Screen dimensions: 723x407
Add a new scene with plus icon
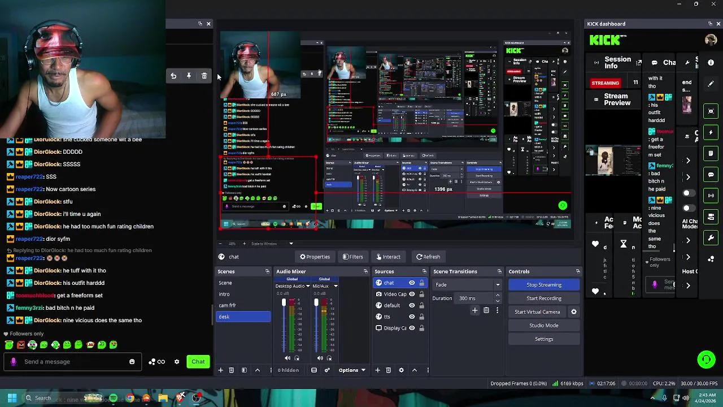[221, 370]
